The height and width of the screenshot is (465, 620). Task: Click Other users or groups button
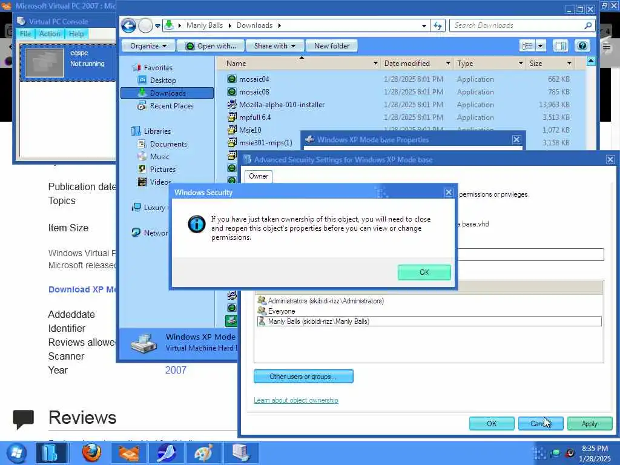coord(303,377)
